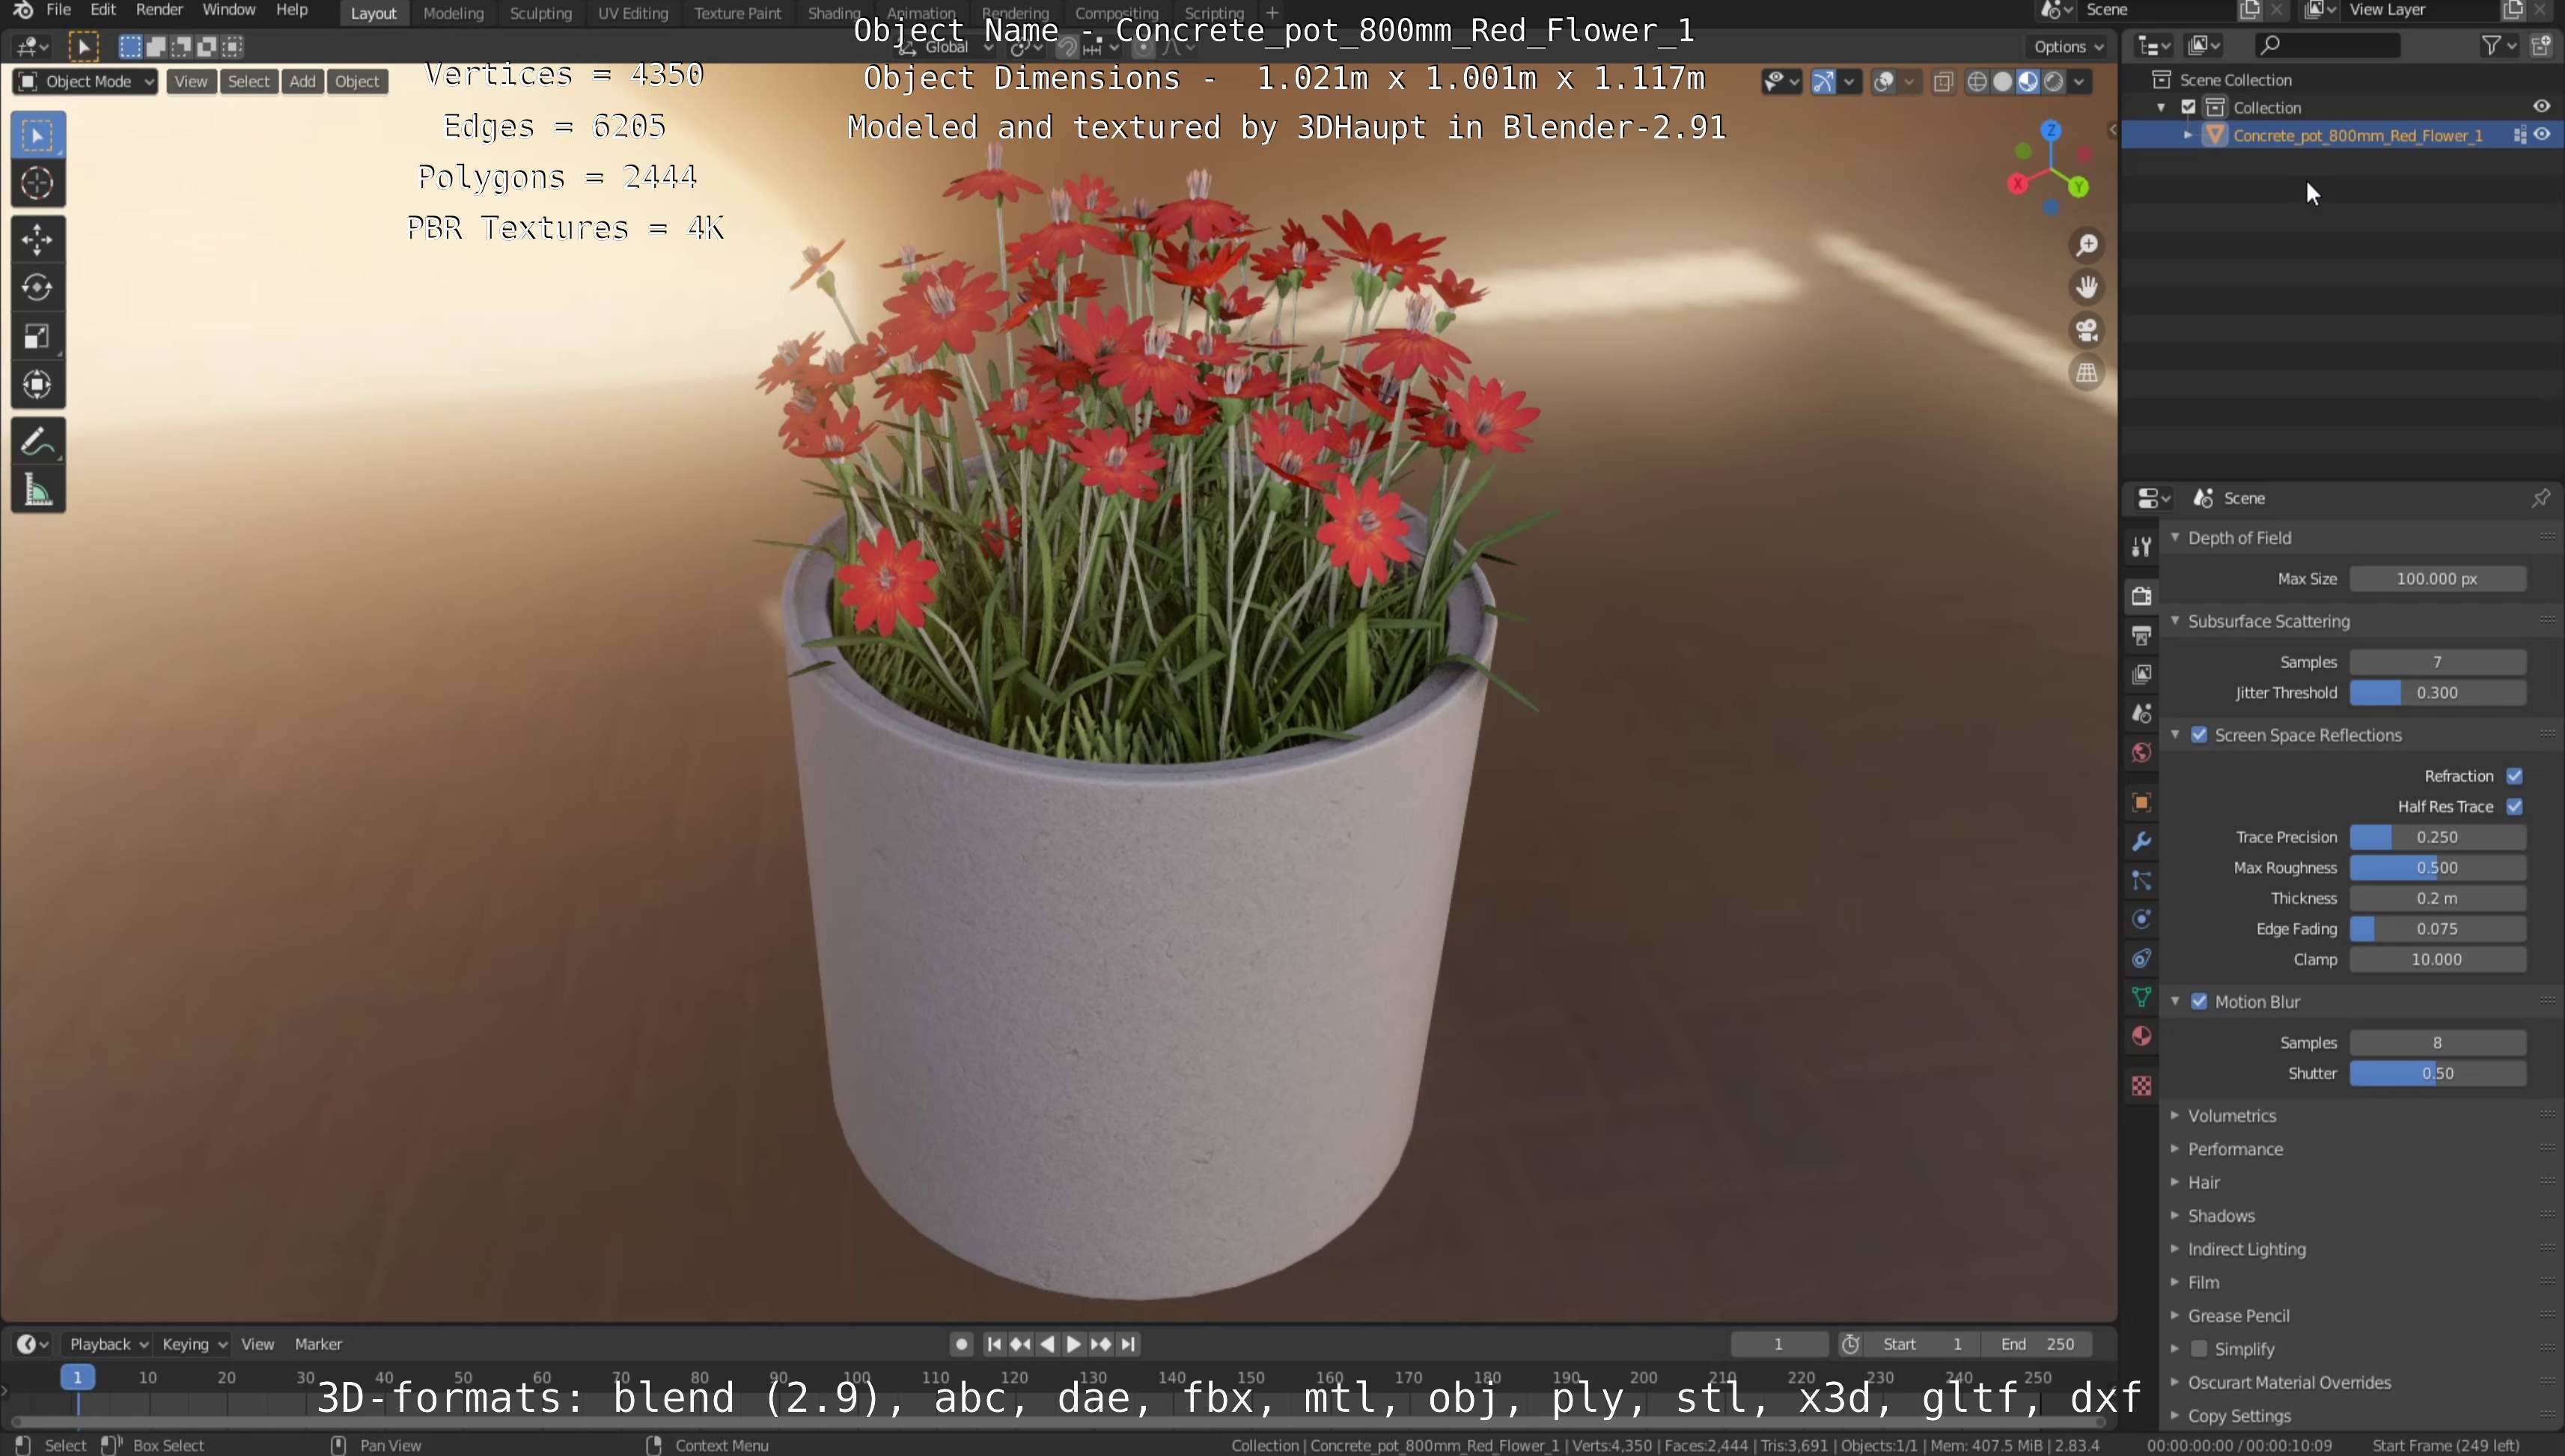
Task: Hide the Collection with eye icon
Action: click(x=2541, y=107)
